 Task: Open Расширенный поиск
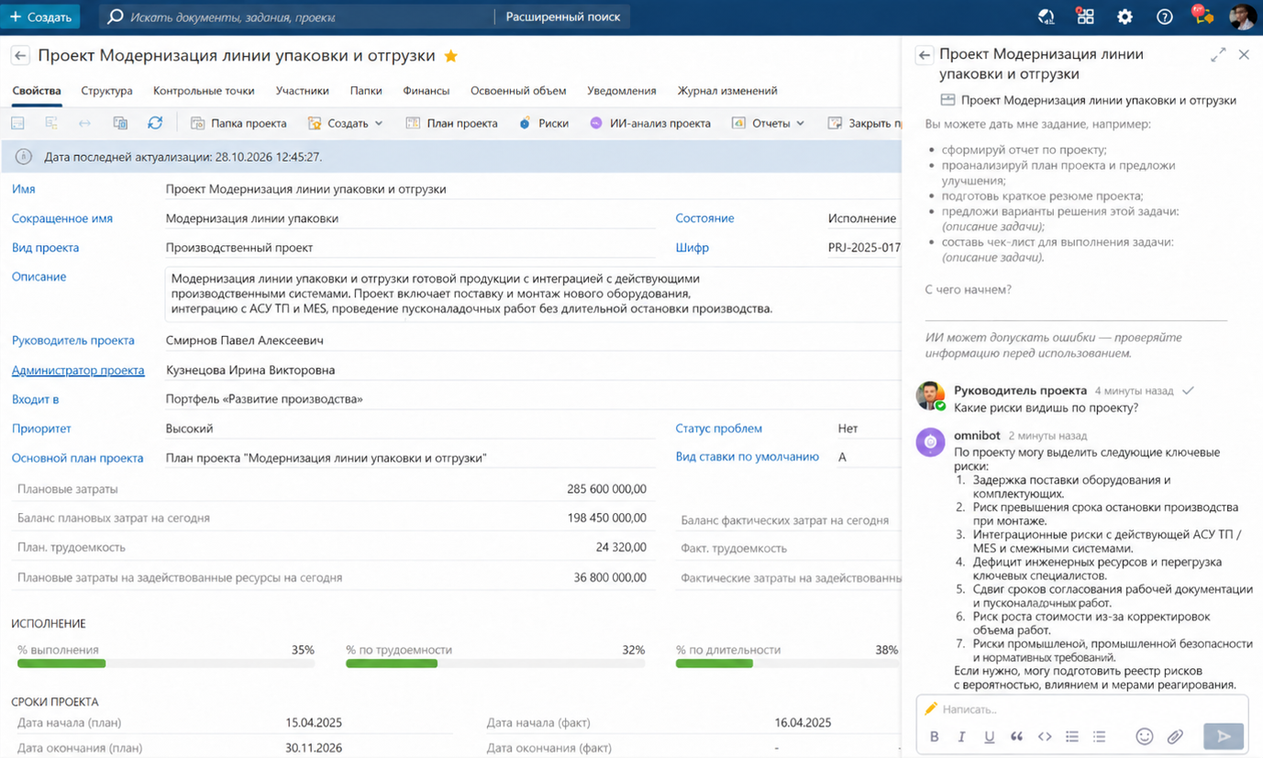pyautogui.click(x=563, y=17)
